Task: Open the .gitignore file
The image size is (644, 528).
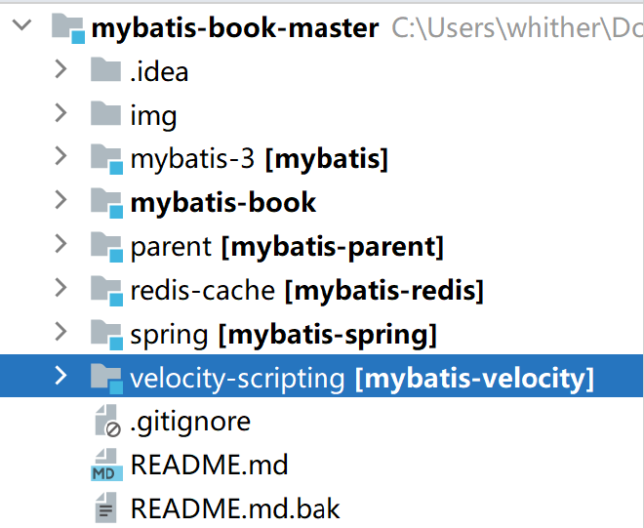Action: click(189, 422)
